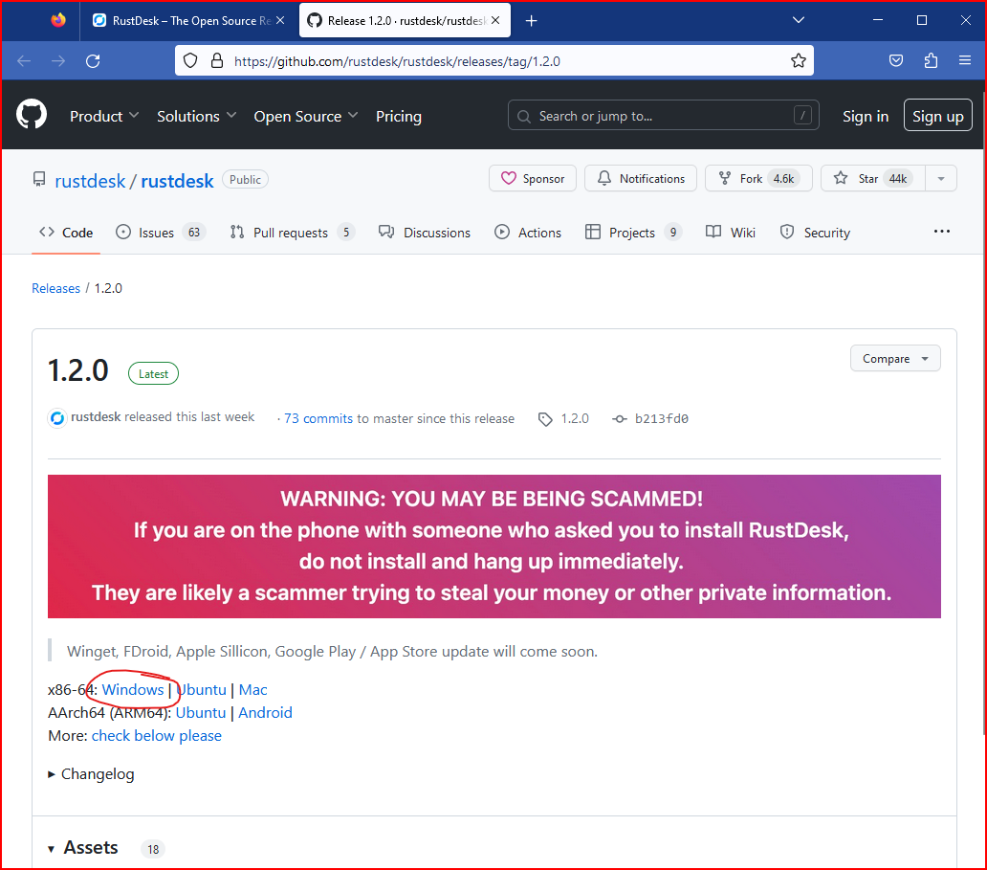Viewport: 987px width, 870px height.
Task: Collapse the Assets section
Action: tap(83, 848)
